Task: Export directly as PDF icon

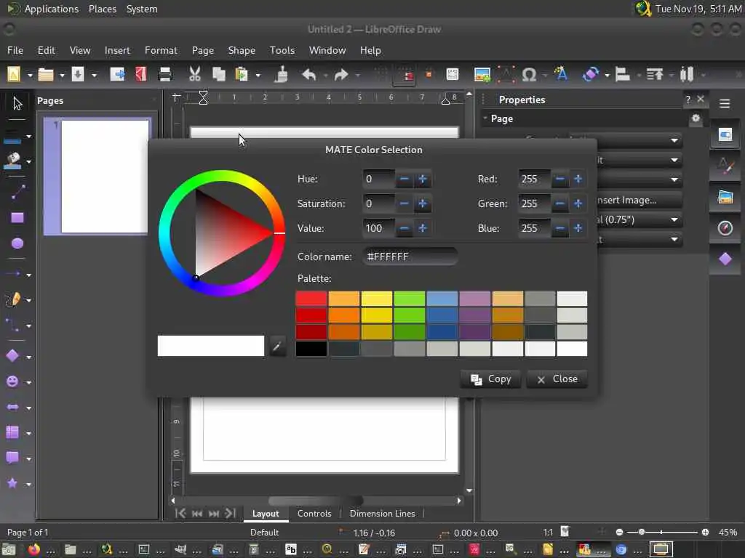Action: click(141, 75)
